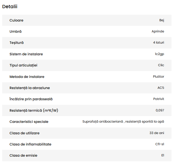175x164 pixels.
Task: Click the "0,097" thermal resistance value
Action: [x=160, y=110]
